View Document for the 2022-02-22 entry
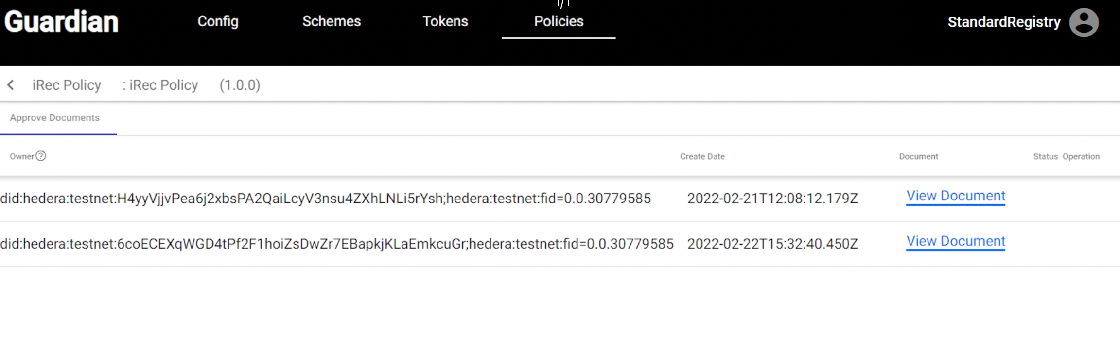1120x349 pixels. pos(955,241)
